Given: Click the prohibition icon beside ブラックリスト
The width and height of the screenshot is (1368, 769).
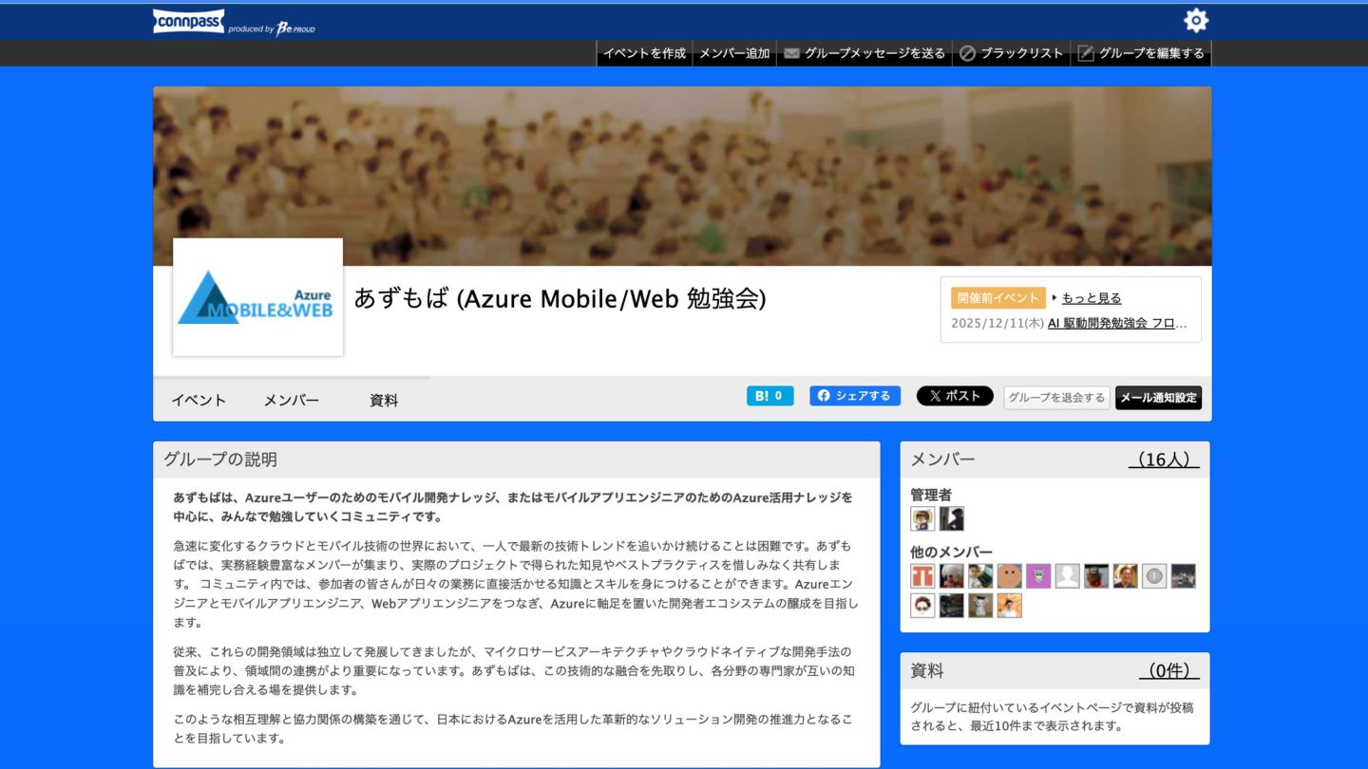Looking at the screenshot, I should click(967, 53).
